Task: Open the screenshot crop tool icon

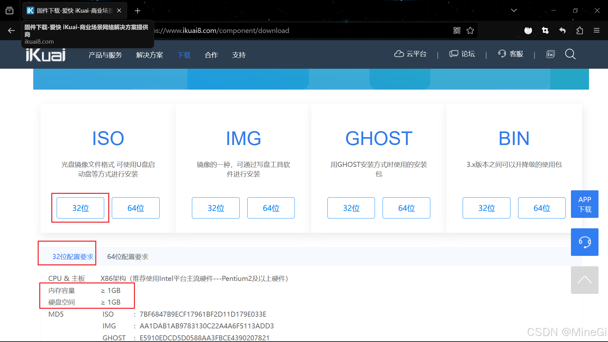Action: point(545,30)
